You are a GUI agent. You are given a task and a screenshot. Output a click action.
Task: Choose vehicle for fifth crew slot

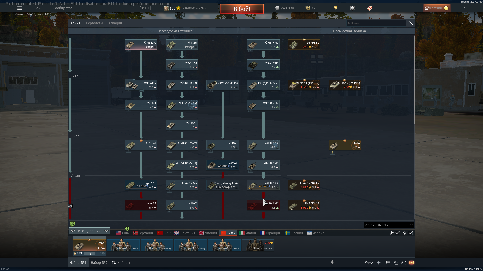coord(224,245)
